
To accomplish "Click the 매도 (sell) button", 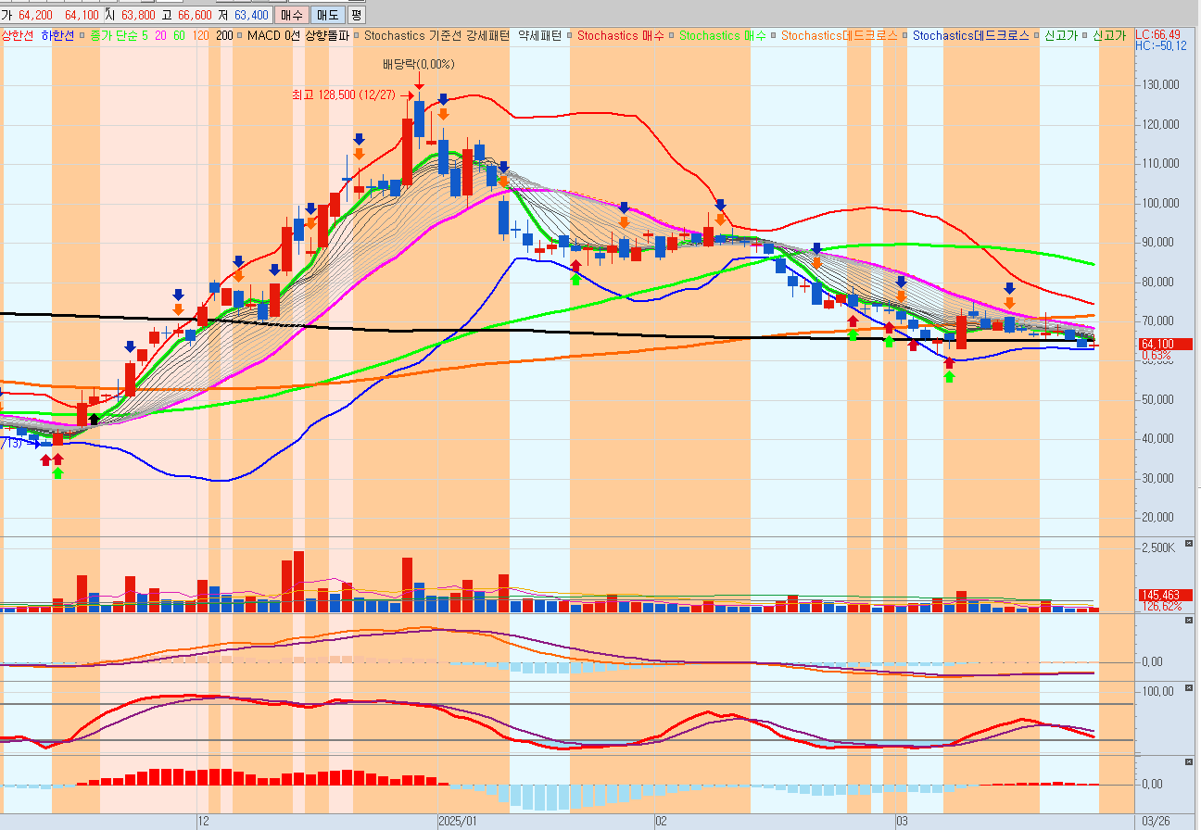I will coord(327,15).
